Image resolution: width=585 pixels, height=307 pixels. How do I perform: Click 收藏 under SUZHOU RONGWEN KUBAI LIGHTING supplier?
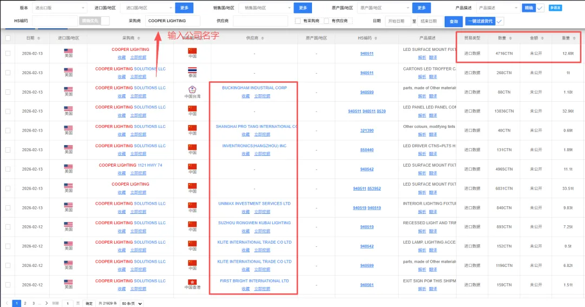245,231
